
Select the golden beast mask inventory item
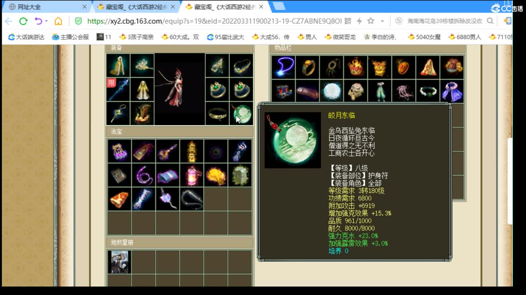coord(380,67)
